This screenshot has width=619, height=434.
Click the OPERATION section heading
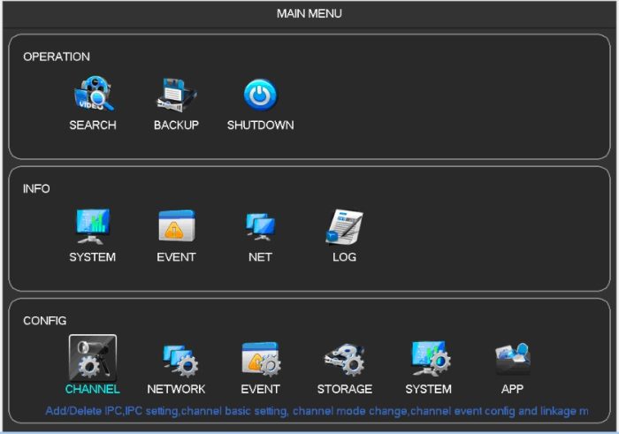click(57, 57)
